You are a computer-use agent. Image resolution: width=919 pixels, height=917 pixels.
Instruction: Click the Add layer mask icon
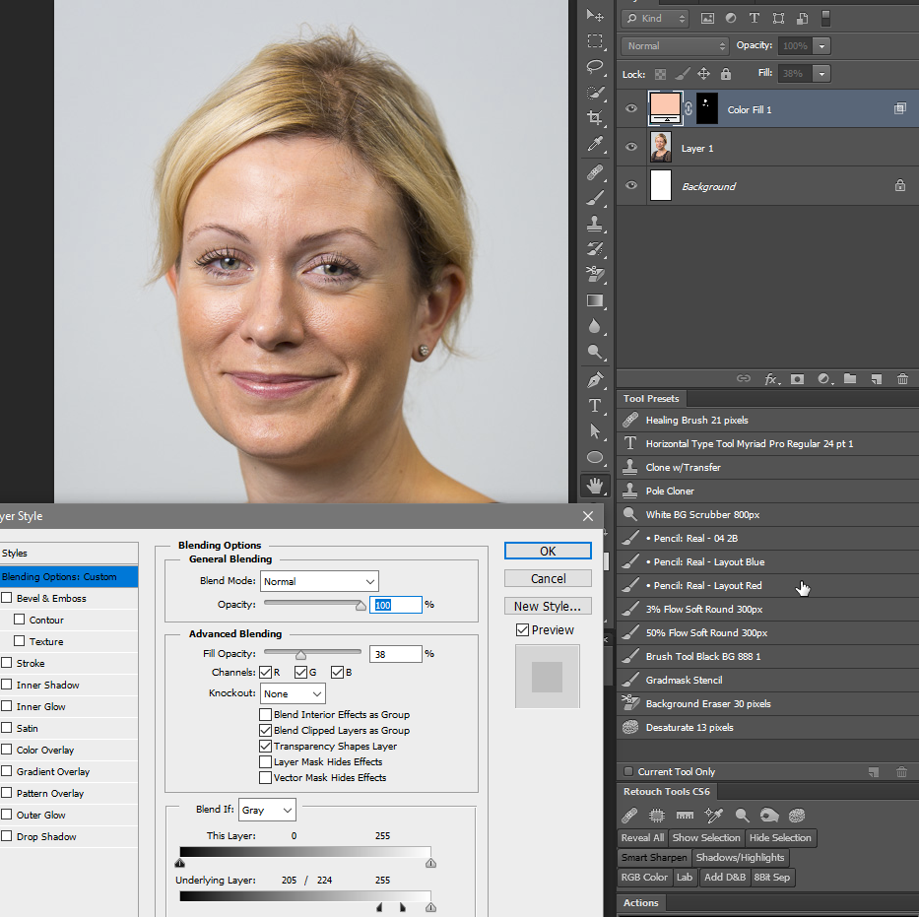coord(797,379)
